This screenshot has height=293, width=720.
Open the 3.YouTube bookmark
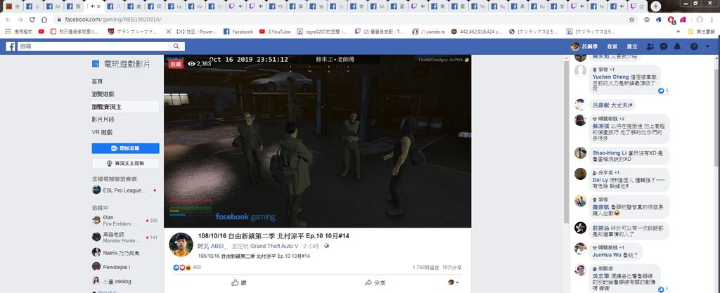point(275,32)
